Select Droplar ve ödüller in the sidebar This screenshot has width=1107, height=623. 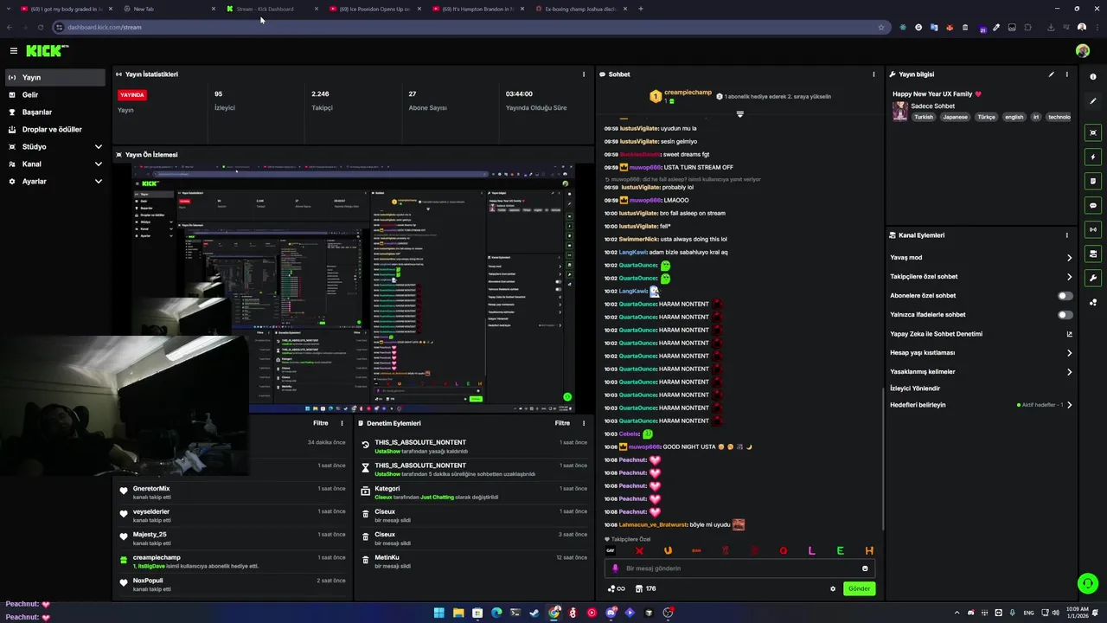[x=55, y=130]
